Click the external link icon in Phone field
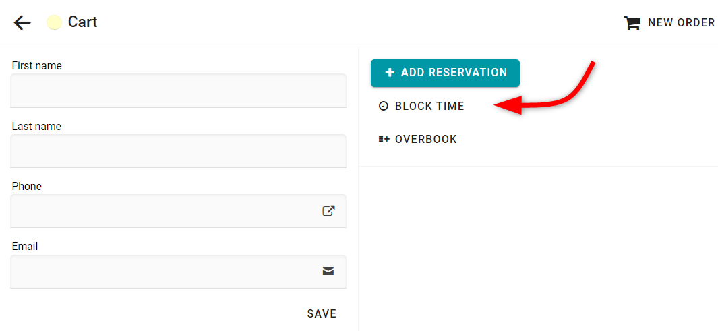The image size is (718, 331). click(328, 210)
